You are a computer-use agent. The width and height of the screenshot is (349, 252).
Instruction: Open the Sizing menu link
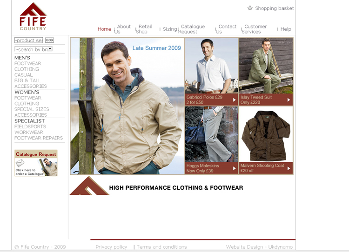tap(169, 29)
